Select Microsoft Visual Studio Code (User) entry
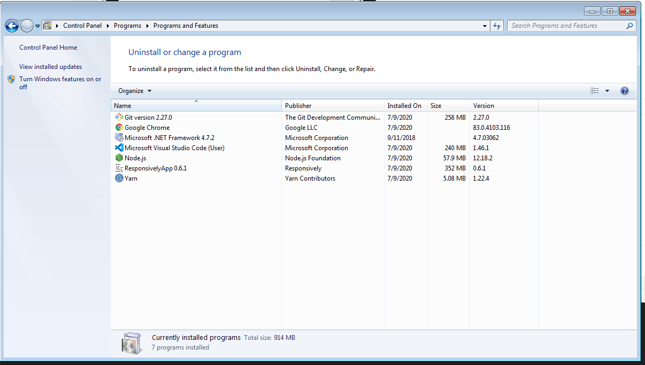Image resolution: width=645 pixels, height=365 pixels. [x=174, y=148]
